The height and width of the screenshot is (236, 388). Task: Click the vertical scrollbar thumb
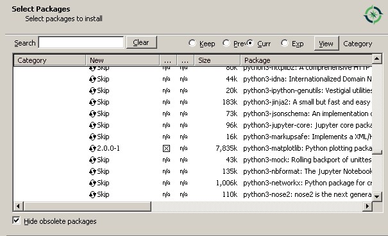pyautogui.click(x=377, y=153)
